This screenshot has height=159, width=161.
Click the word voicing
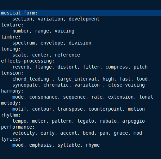tap(64, 31)
